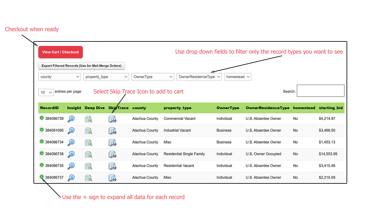Open the property_type filter dropdown
This screenshot has height=218, width=375.
pyautogui.click(x=106, y=77)
